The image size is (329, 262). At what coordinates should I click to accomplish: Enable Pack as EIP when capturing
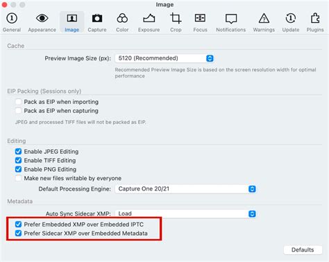18,111
